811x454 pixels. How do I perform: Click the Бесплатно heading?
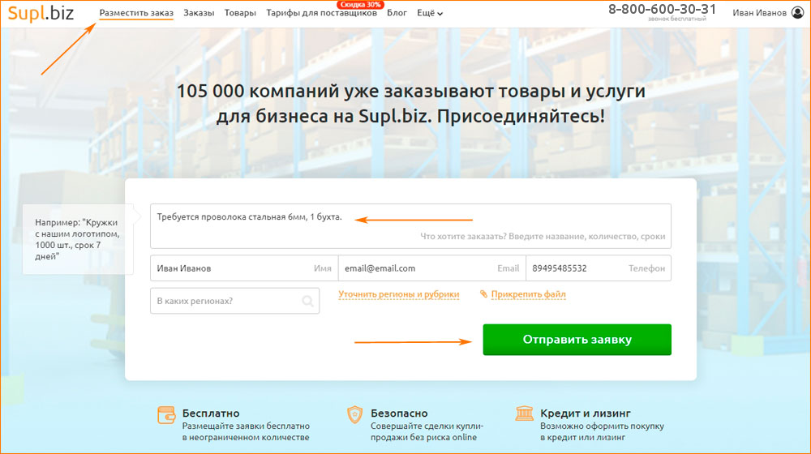pyautogui.click(x=211, y=413)
